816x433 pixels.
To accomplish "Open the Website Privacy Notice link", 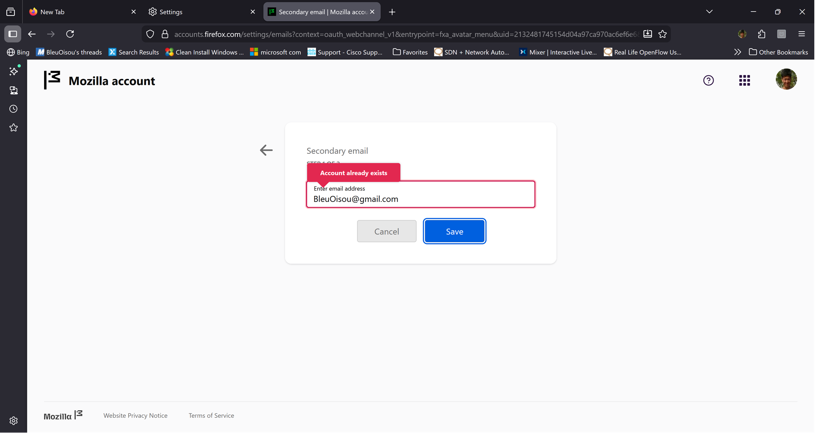I will pyautogui.click(x=135, y=415).
